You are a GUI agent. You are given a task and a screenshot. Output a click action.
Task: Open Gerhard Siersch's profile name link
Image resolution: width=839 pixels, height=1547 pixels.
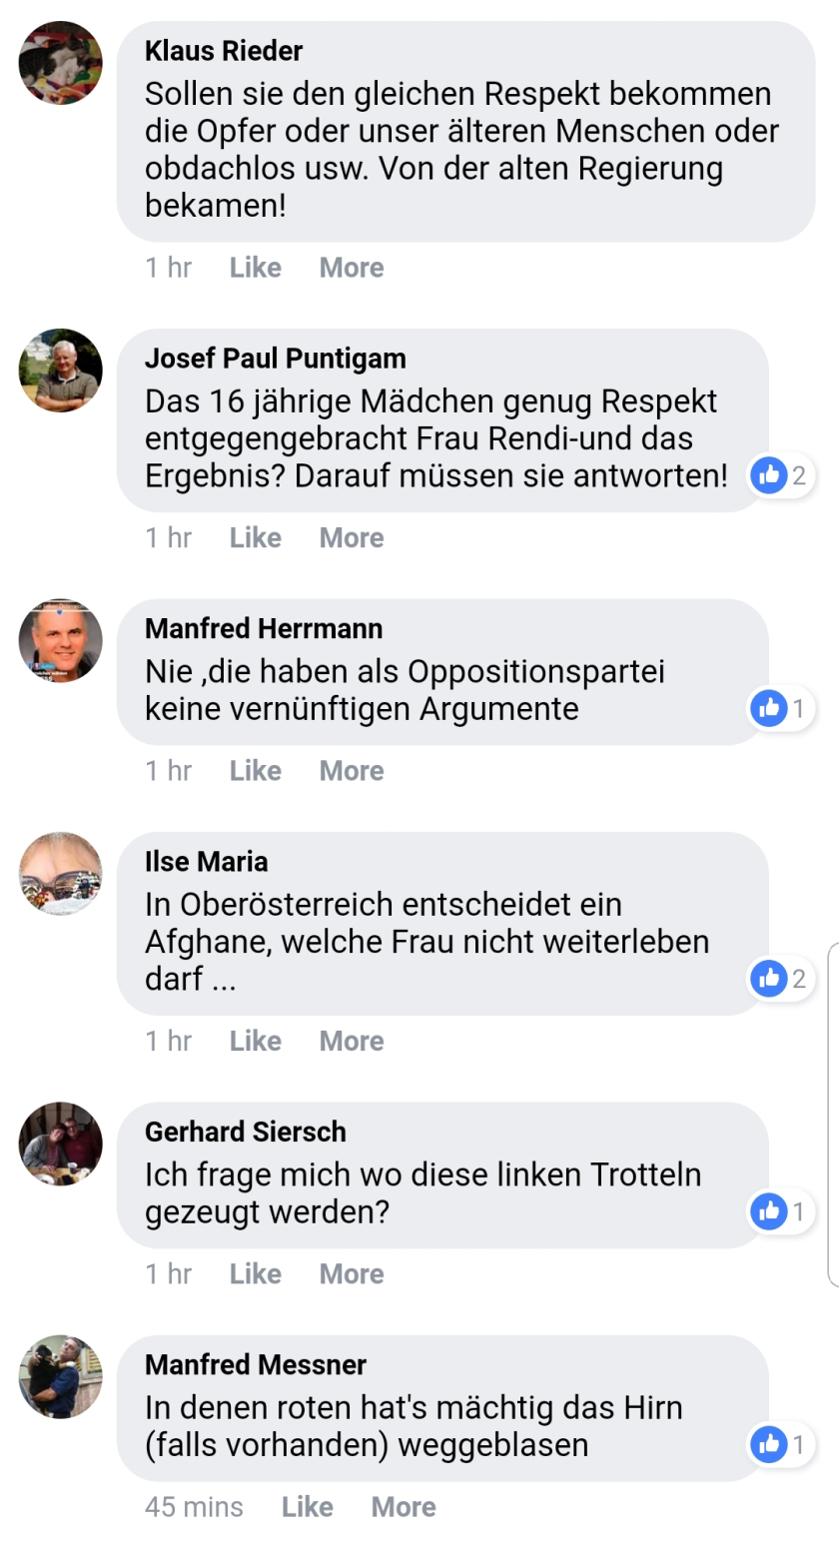246,1132
